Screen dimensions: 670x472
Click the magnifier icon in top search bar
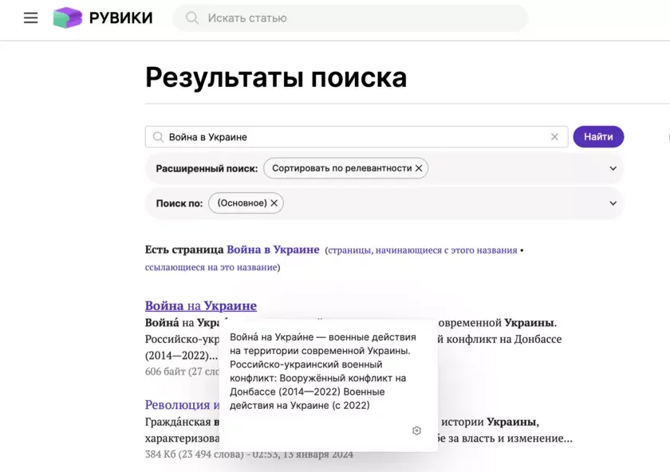(x=191, y=18)
